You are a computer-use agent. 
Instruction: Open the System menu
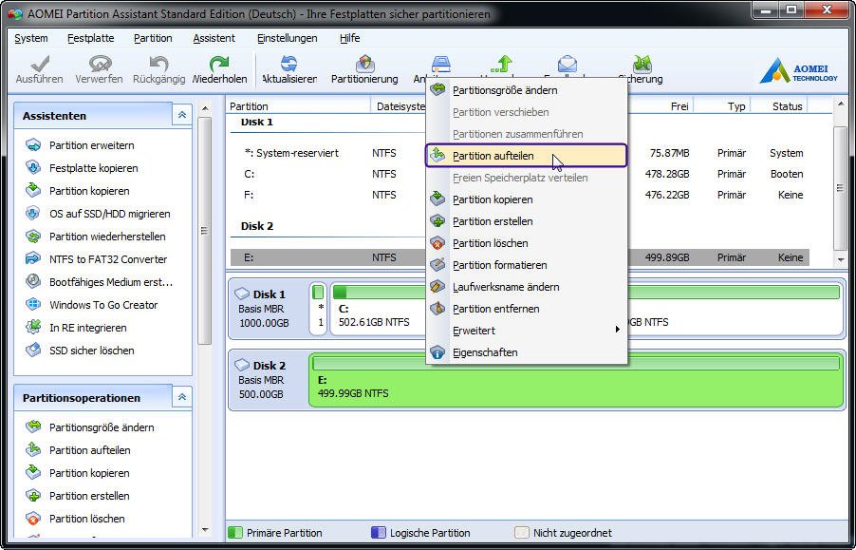pyautogui.click(x=31, y=38)
